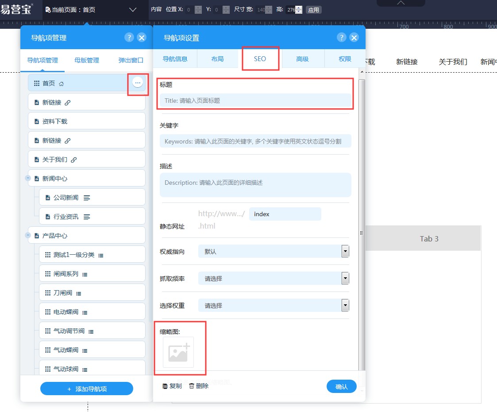Image resolution: width=497 pixels, height=412 pixels.
Task: Select the 刀闸阀 navigation item
Action: click(92, 292)
